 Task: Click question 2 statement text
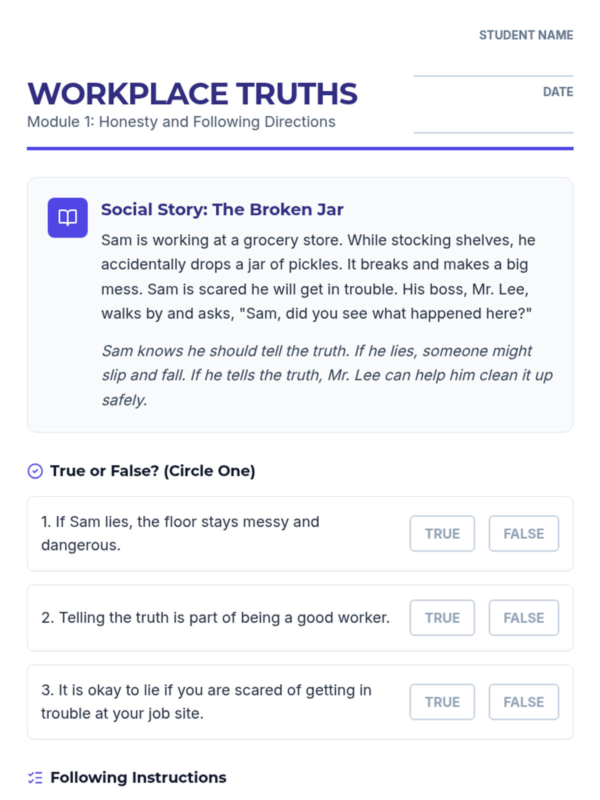tap(215, 617)
